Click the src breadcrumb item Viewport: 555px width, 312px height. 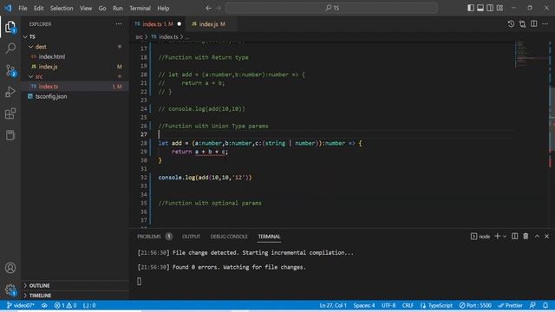coord(139,36)
